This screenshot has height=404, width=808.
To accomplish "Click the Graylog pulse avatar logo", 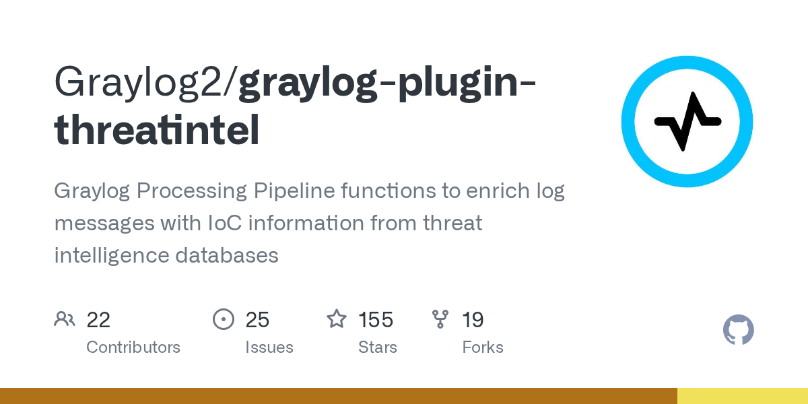I will (x=687, y=122).
